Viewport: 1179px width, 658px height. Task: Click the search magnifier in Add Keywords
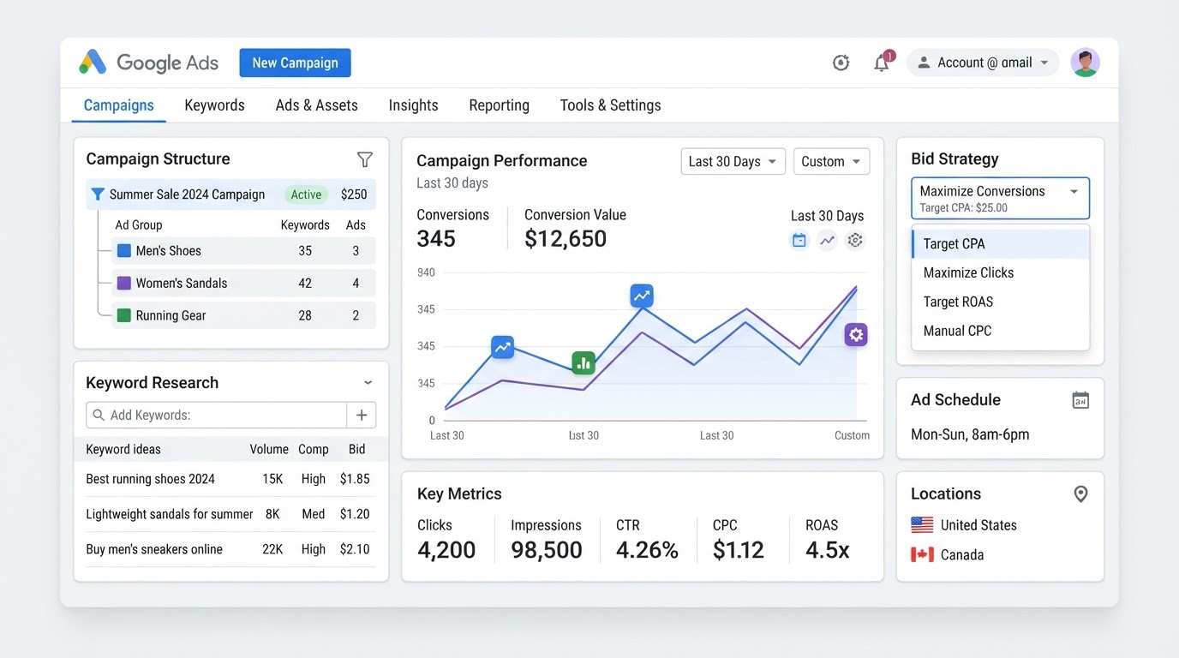(x=99, y=416)
